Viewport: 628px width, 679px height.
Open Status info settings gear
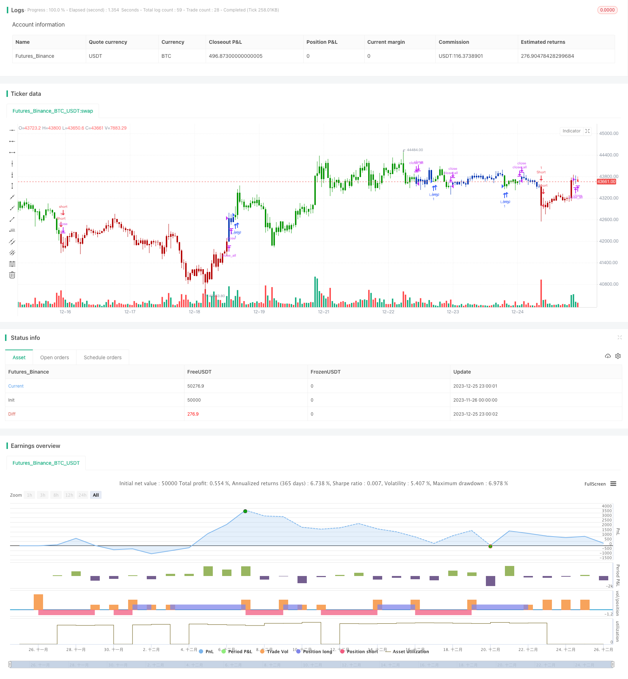pyautogui.click(x=618, y=356)
